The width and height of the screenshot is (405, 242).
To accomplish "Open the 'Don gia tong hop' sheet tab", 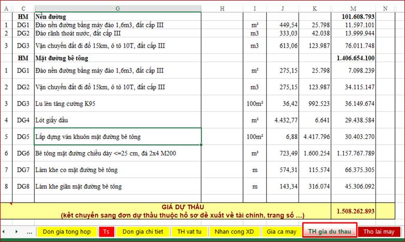I will 65,232.
